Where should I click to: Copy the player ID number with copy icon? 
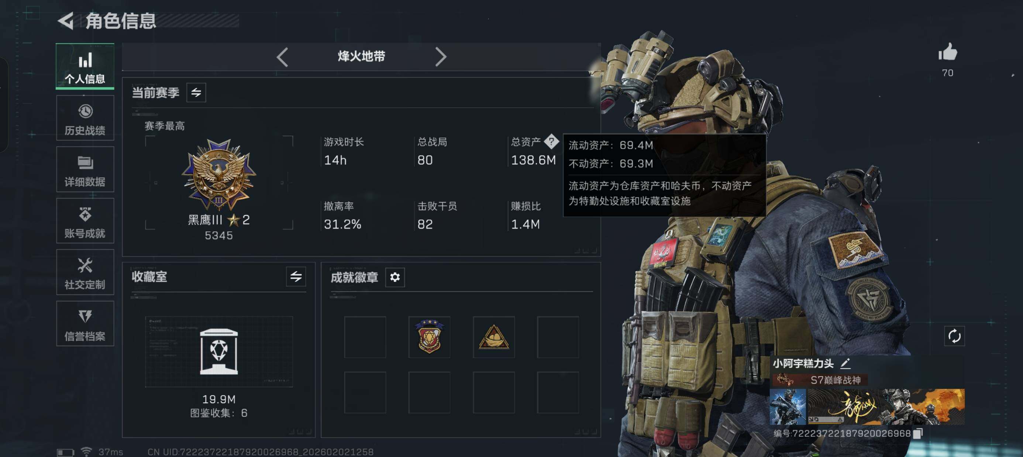[918, 433]
